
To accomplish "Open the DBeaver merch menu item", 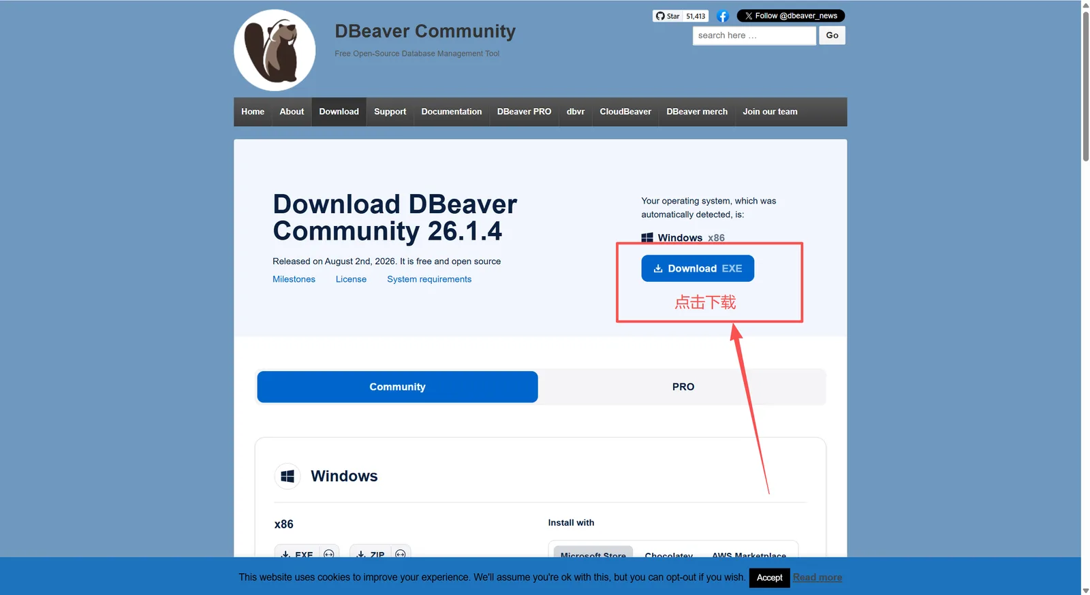I will 697,112.
